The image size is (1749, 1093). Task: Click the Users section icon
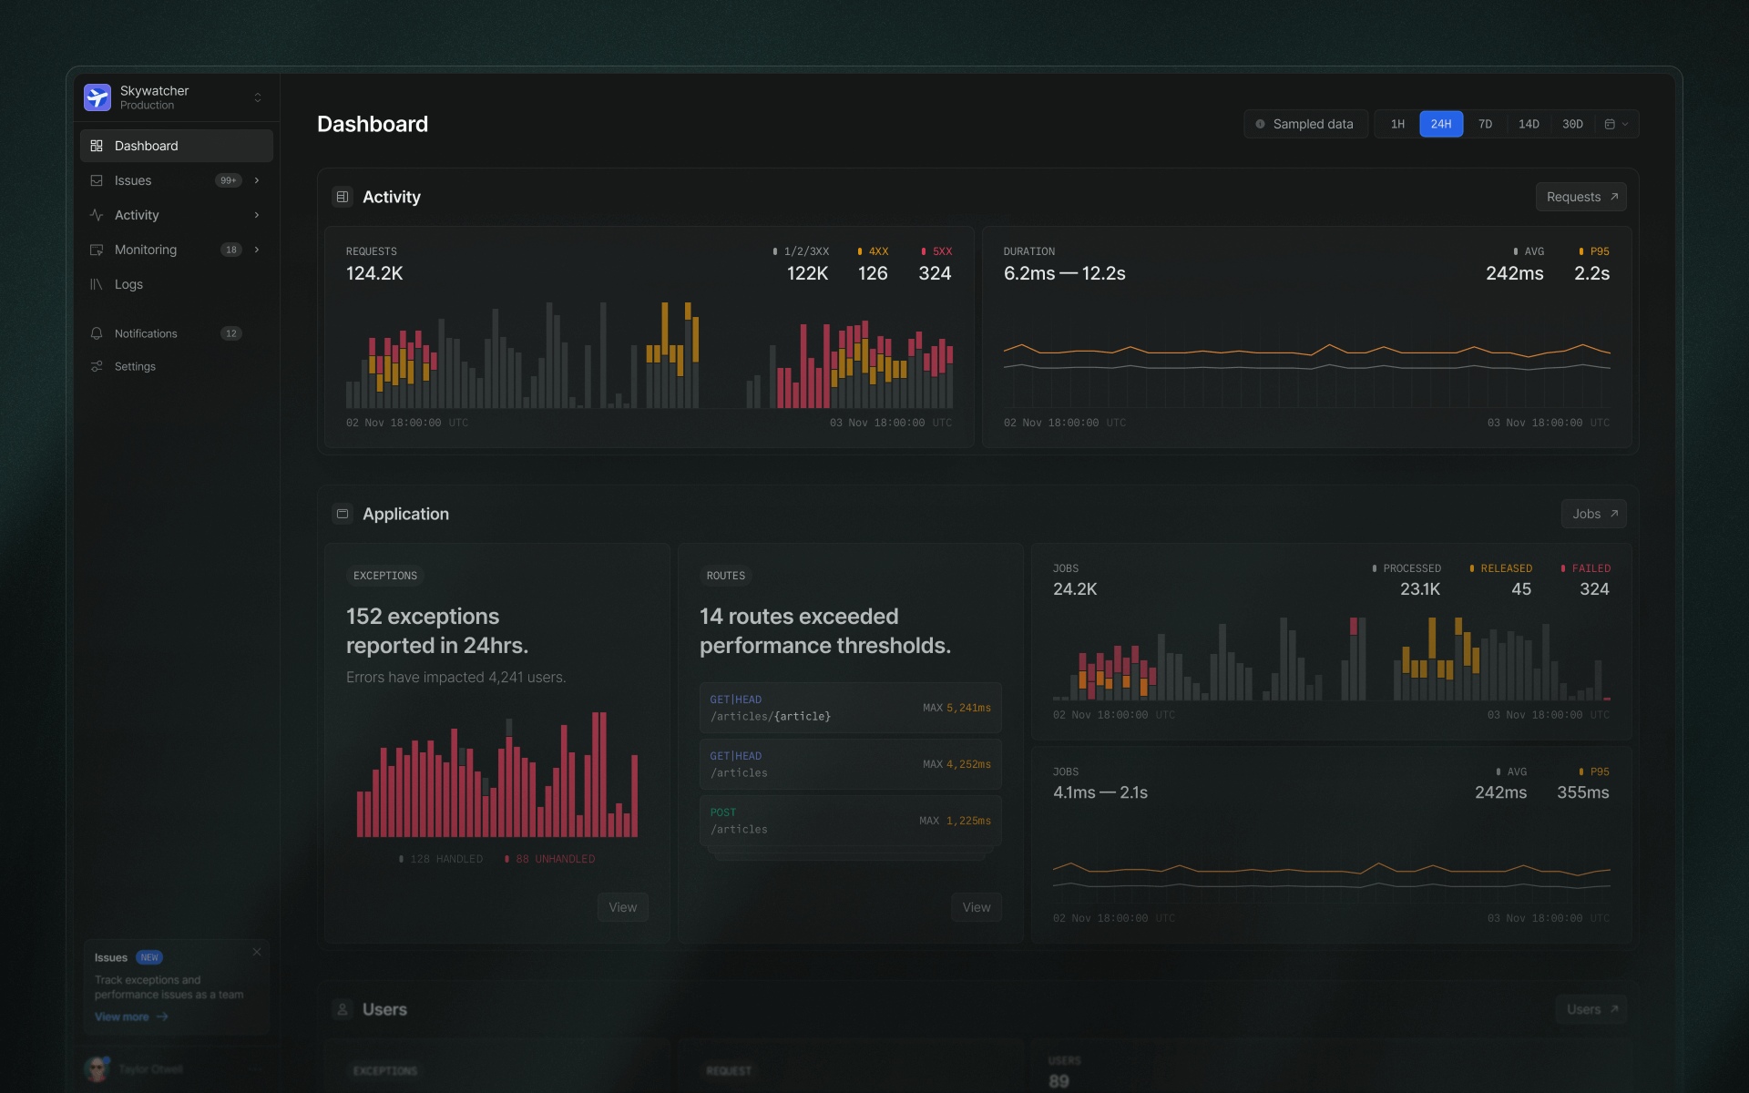point(343,1009)
